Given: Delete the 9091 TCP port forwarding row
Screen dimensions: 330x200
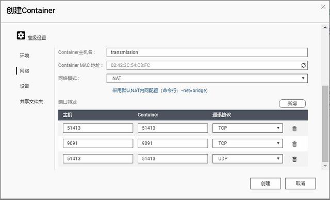Looking at the screenshot, I should [294, 143].
